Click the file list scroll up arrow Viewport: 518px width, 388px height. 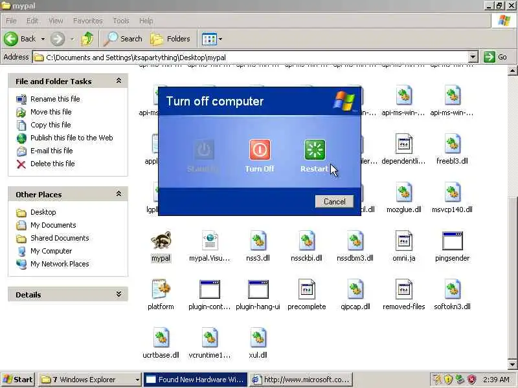coord(512,70)
